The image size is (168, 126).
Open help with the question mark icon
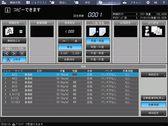coord(164,2)
